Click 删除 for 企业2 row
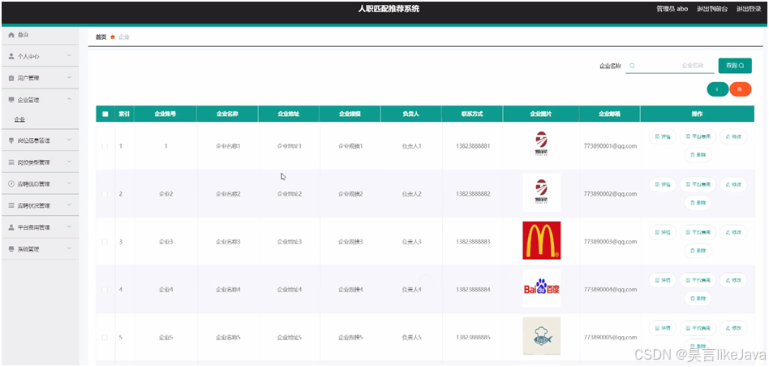769x367 pixels. pyautogui.click(x=698, y=203)
